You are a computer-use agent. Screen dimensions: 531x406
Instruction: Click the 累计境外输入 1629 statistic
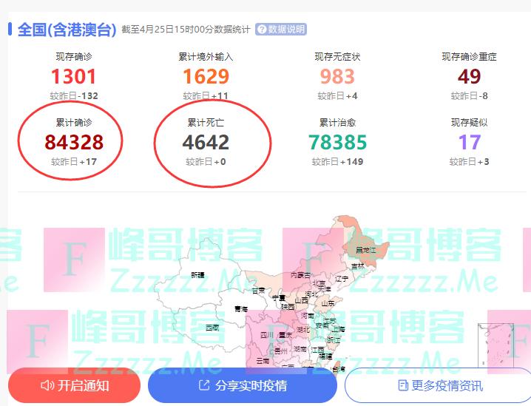206,76
